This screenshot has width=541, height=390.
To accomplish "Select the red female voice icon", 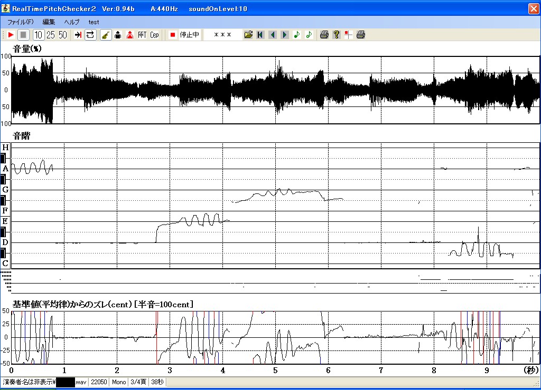I will pos(130,35).
